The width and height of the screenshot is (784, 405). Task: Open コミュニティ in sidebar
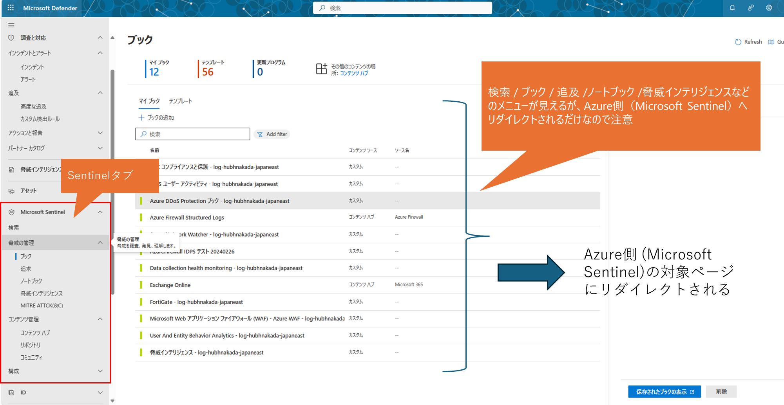tap(31, 358)
